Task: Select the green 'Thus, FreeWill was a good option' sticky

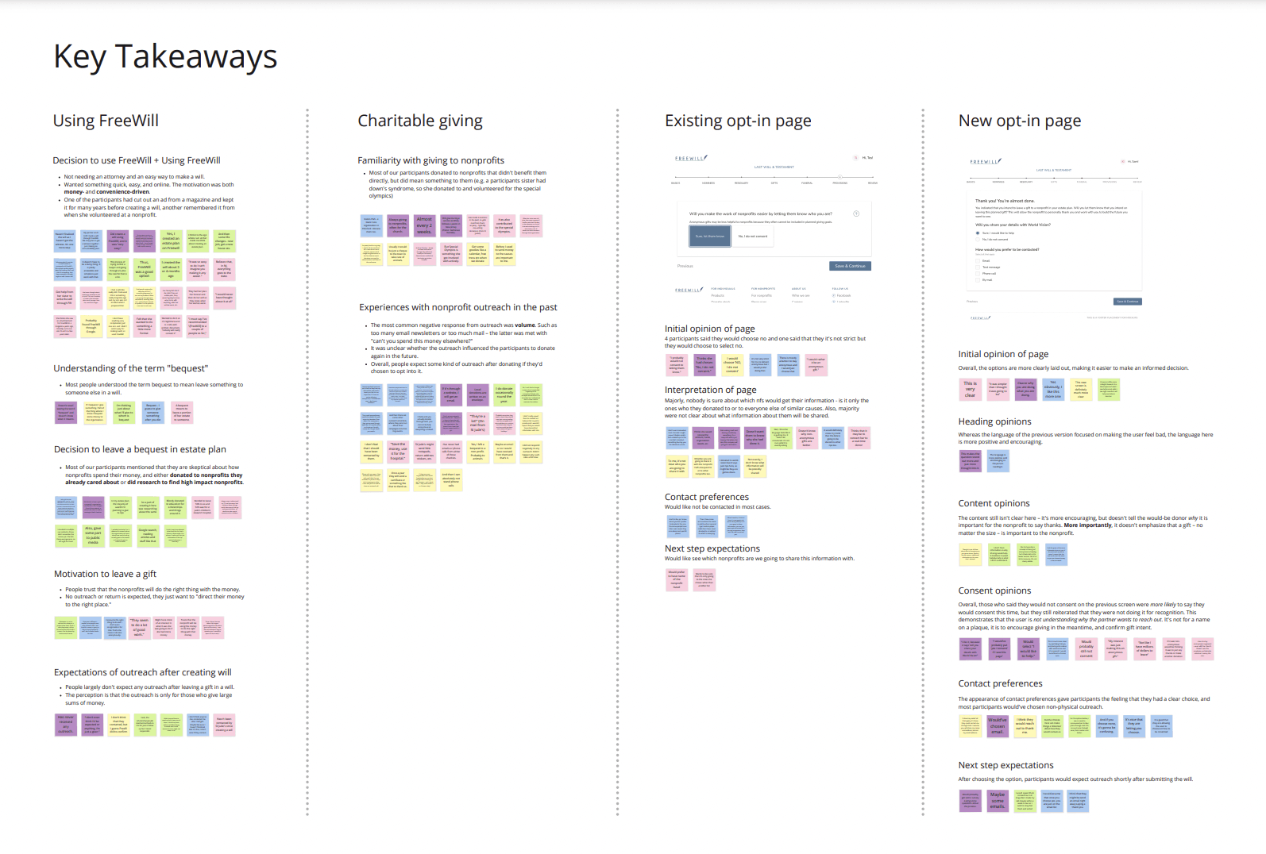Action: point(144,269)
